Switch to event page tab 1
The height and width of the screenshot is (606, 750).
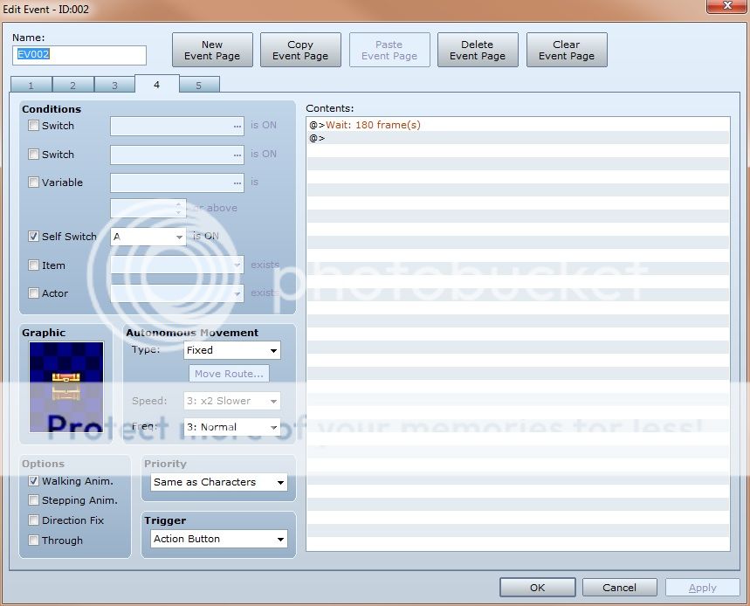[x=31, y=86]
